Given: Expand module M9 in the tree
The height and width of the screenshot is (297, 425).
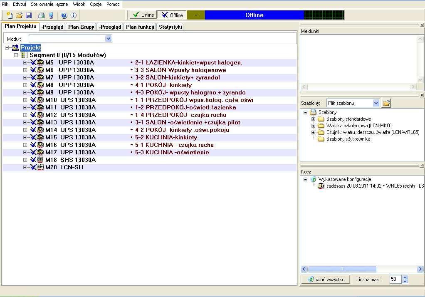Looking at the screenshot, I should pyautogui.click(x=25, y=92).
